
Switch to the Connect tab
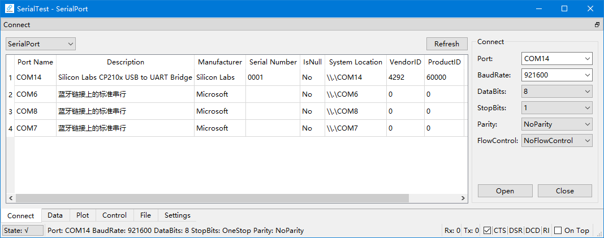tap(21, 215)
